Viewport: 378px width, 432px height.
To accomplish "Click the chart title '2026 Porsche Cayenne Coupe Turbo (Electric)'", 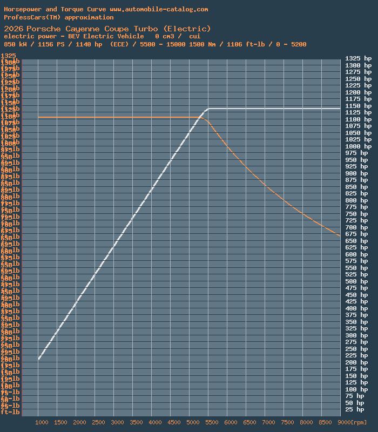I will pos(107,29).
